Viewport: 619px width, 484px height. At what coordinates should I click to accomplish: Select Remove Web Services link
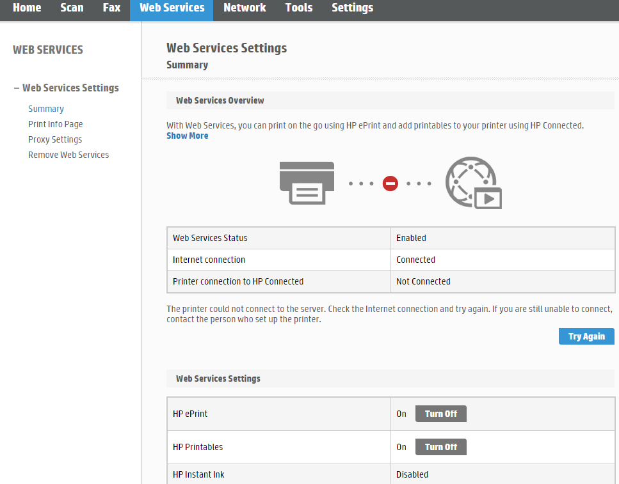[68, 155]
